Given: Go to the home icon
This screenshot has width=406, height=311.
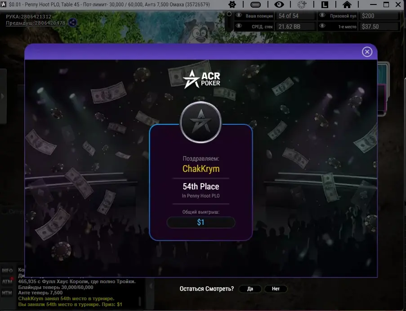Looking at the screenshot, I should click(347, 4).
